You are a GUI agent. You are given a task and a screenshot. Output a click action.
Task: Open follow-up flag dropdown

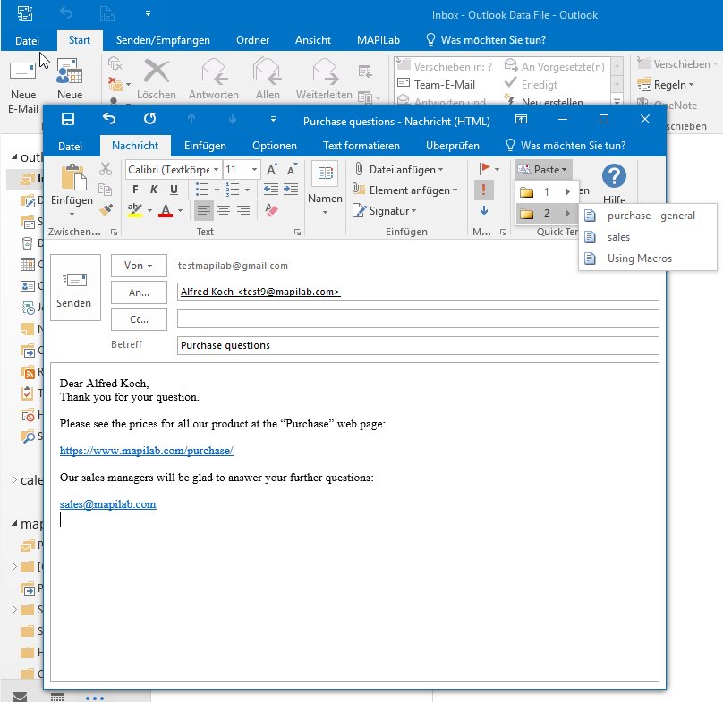(498, 169)
